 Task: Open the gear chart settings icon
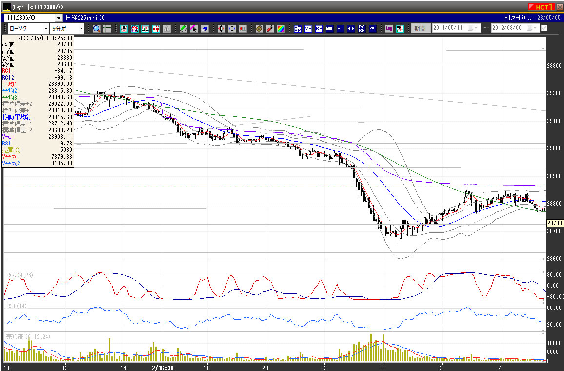coord(260,29)
